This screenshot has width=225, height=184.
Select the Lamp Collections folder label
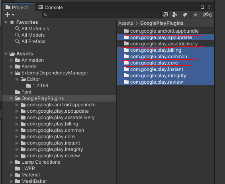click(x=41, y=162)
